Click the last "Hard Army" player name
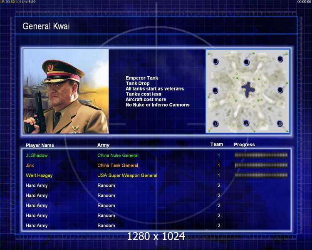 click(x=37, y=225)
